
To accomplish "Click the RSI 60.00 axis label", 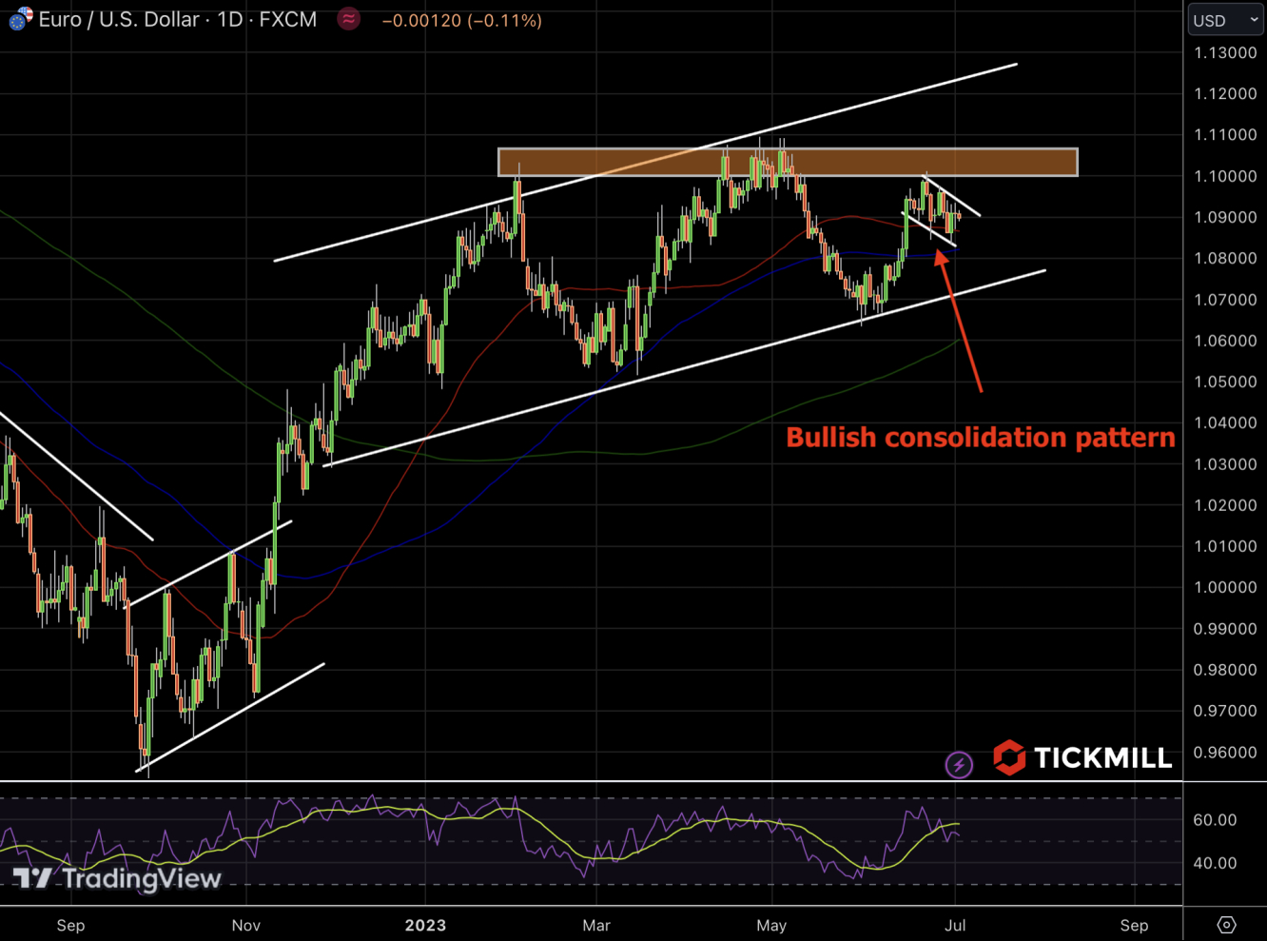I will [x=1215, y=820].
